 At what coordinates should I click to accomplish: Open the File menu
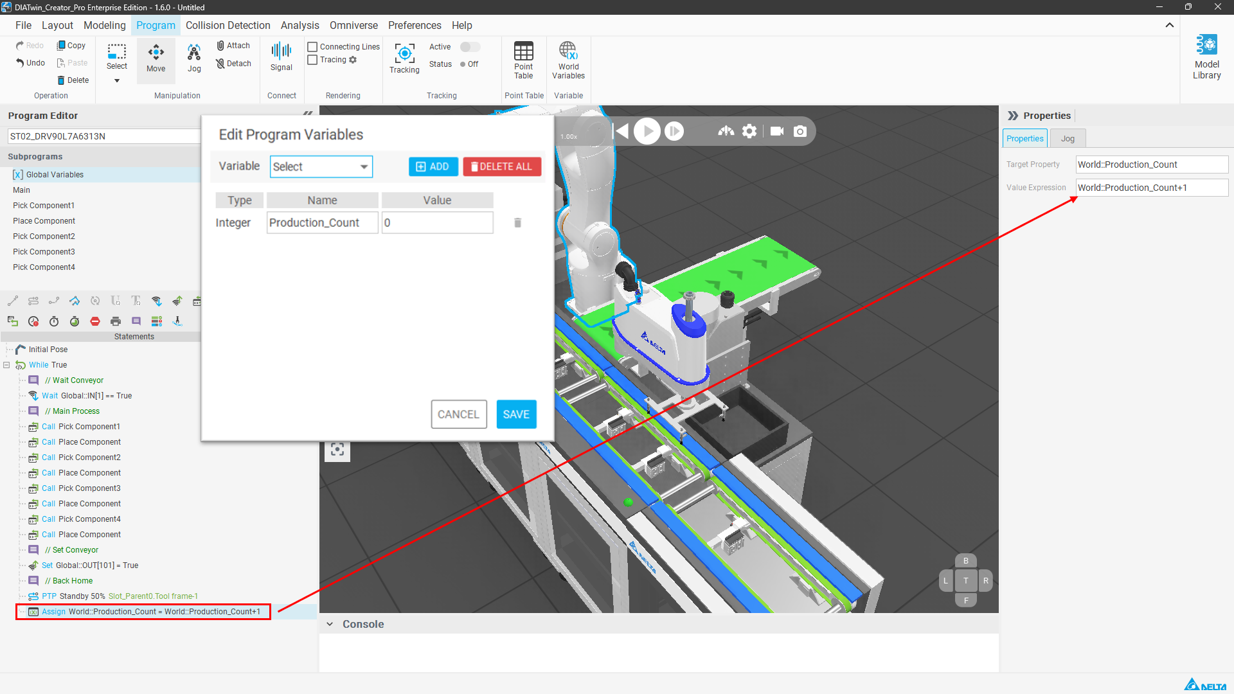23,25
